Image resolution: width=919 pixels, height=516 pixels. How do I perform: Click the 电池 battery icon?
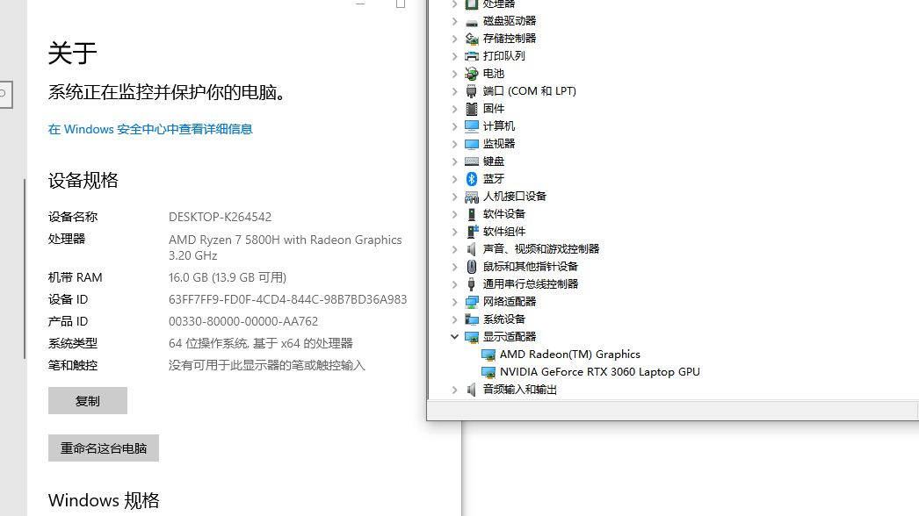[471, 74]
